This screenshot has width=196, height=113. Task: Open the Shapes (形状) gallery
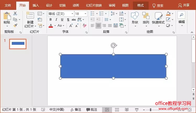click(x=135, y=18)
